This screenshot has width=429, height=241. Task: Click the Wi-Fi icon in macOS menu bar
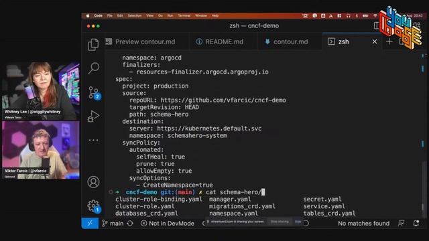375,16
